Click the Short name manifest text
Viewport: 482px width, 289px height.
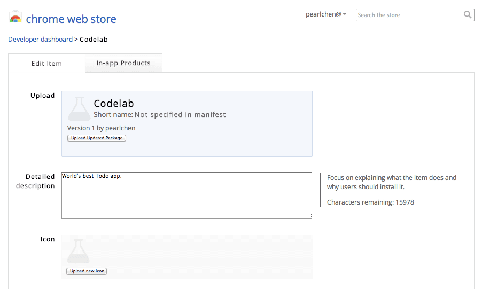(160, 115)
